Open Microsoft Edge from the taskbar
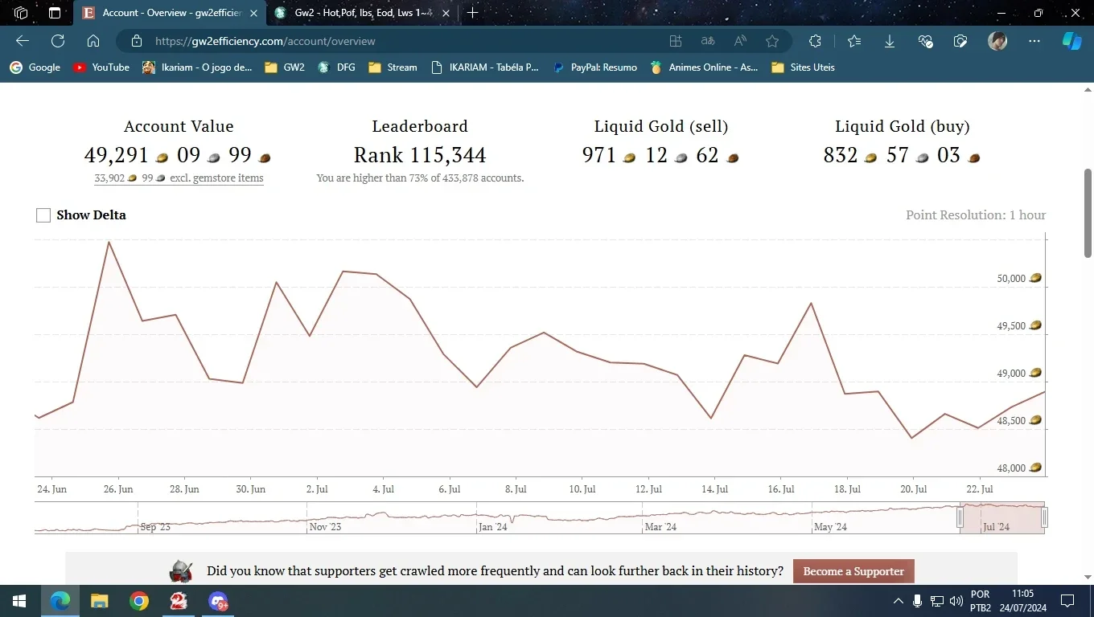Viewport: 1094px width, 617px height. tap(60, 601)
